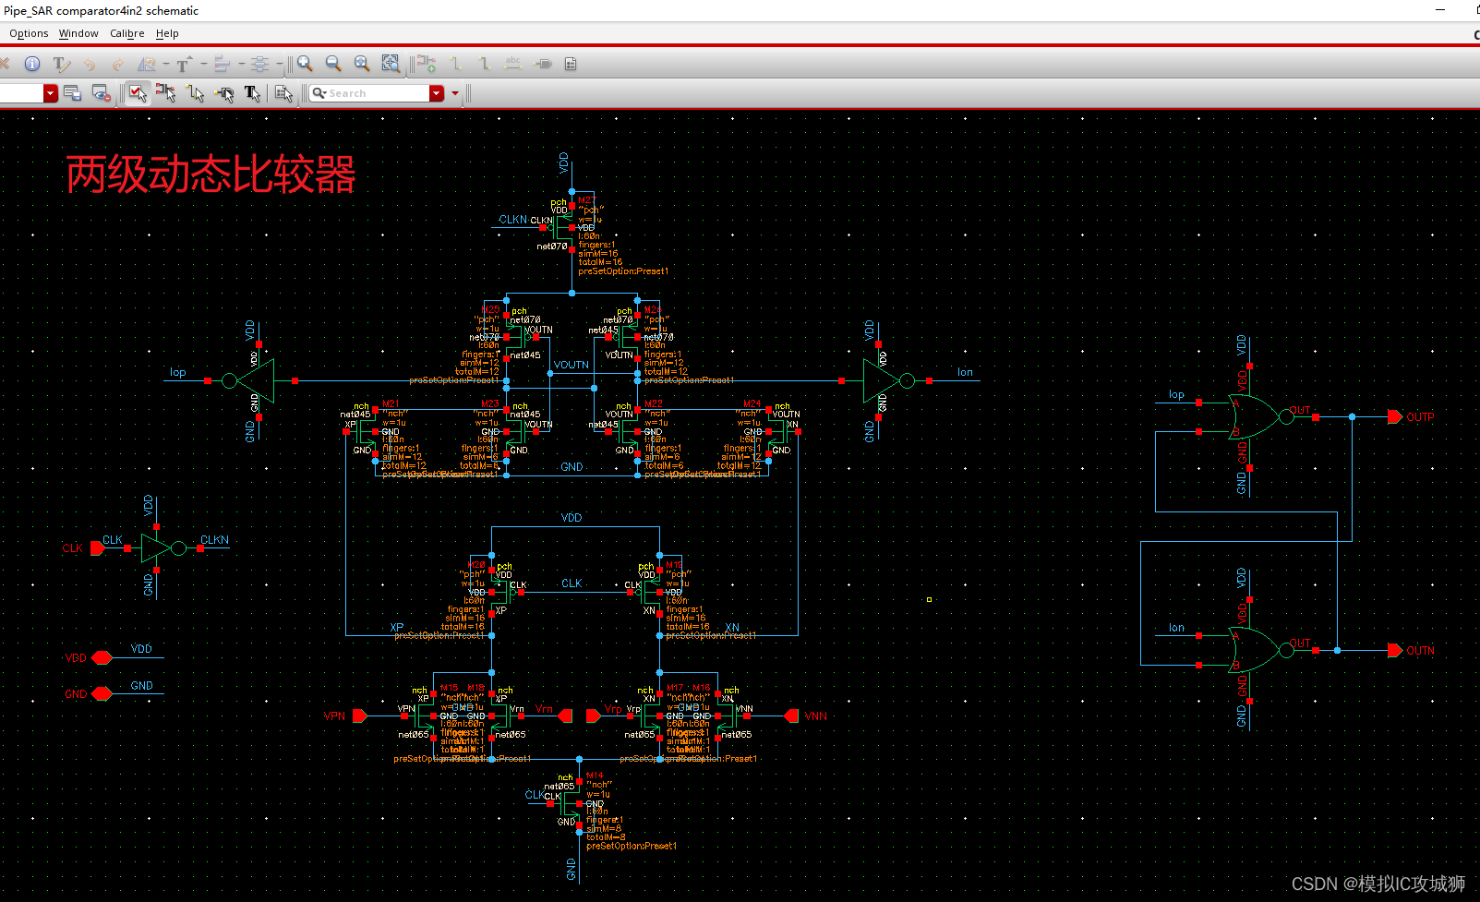Expand the Stretch T tool dropdown
This screenshot has height=902, width=1480.
pos(204,64)
